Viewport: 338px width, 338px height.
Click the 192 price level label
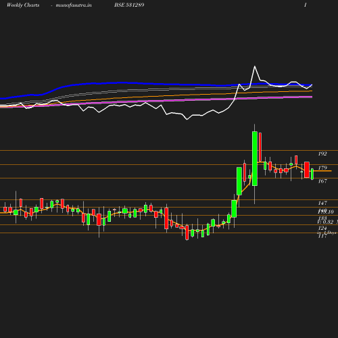point(322,153)
